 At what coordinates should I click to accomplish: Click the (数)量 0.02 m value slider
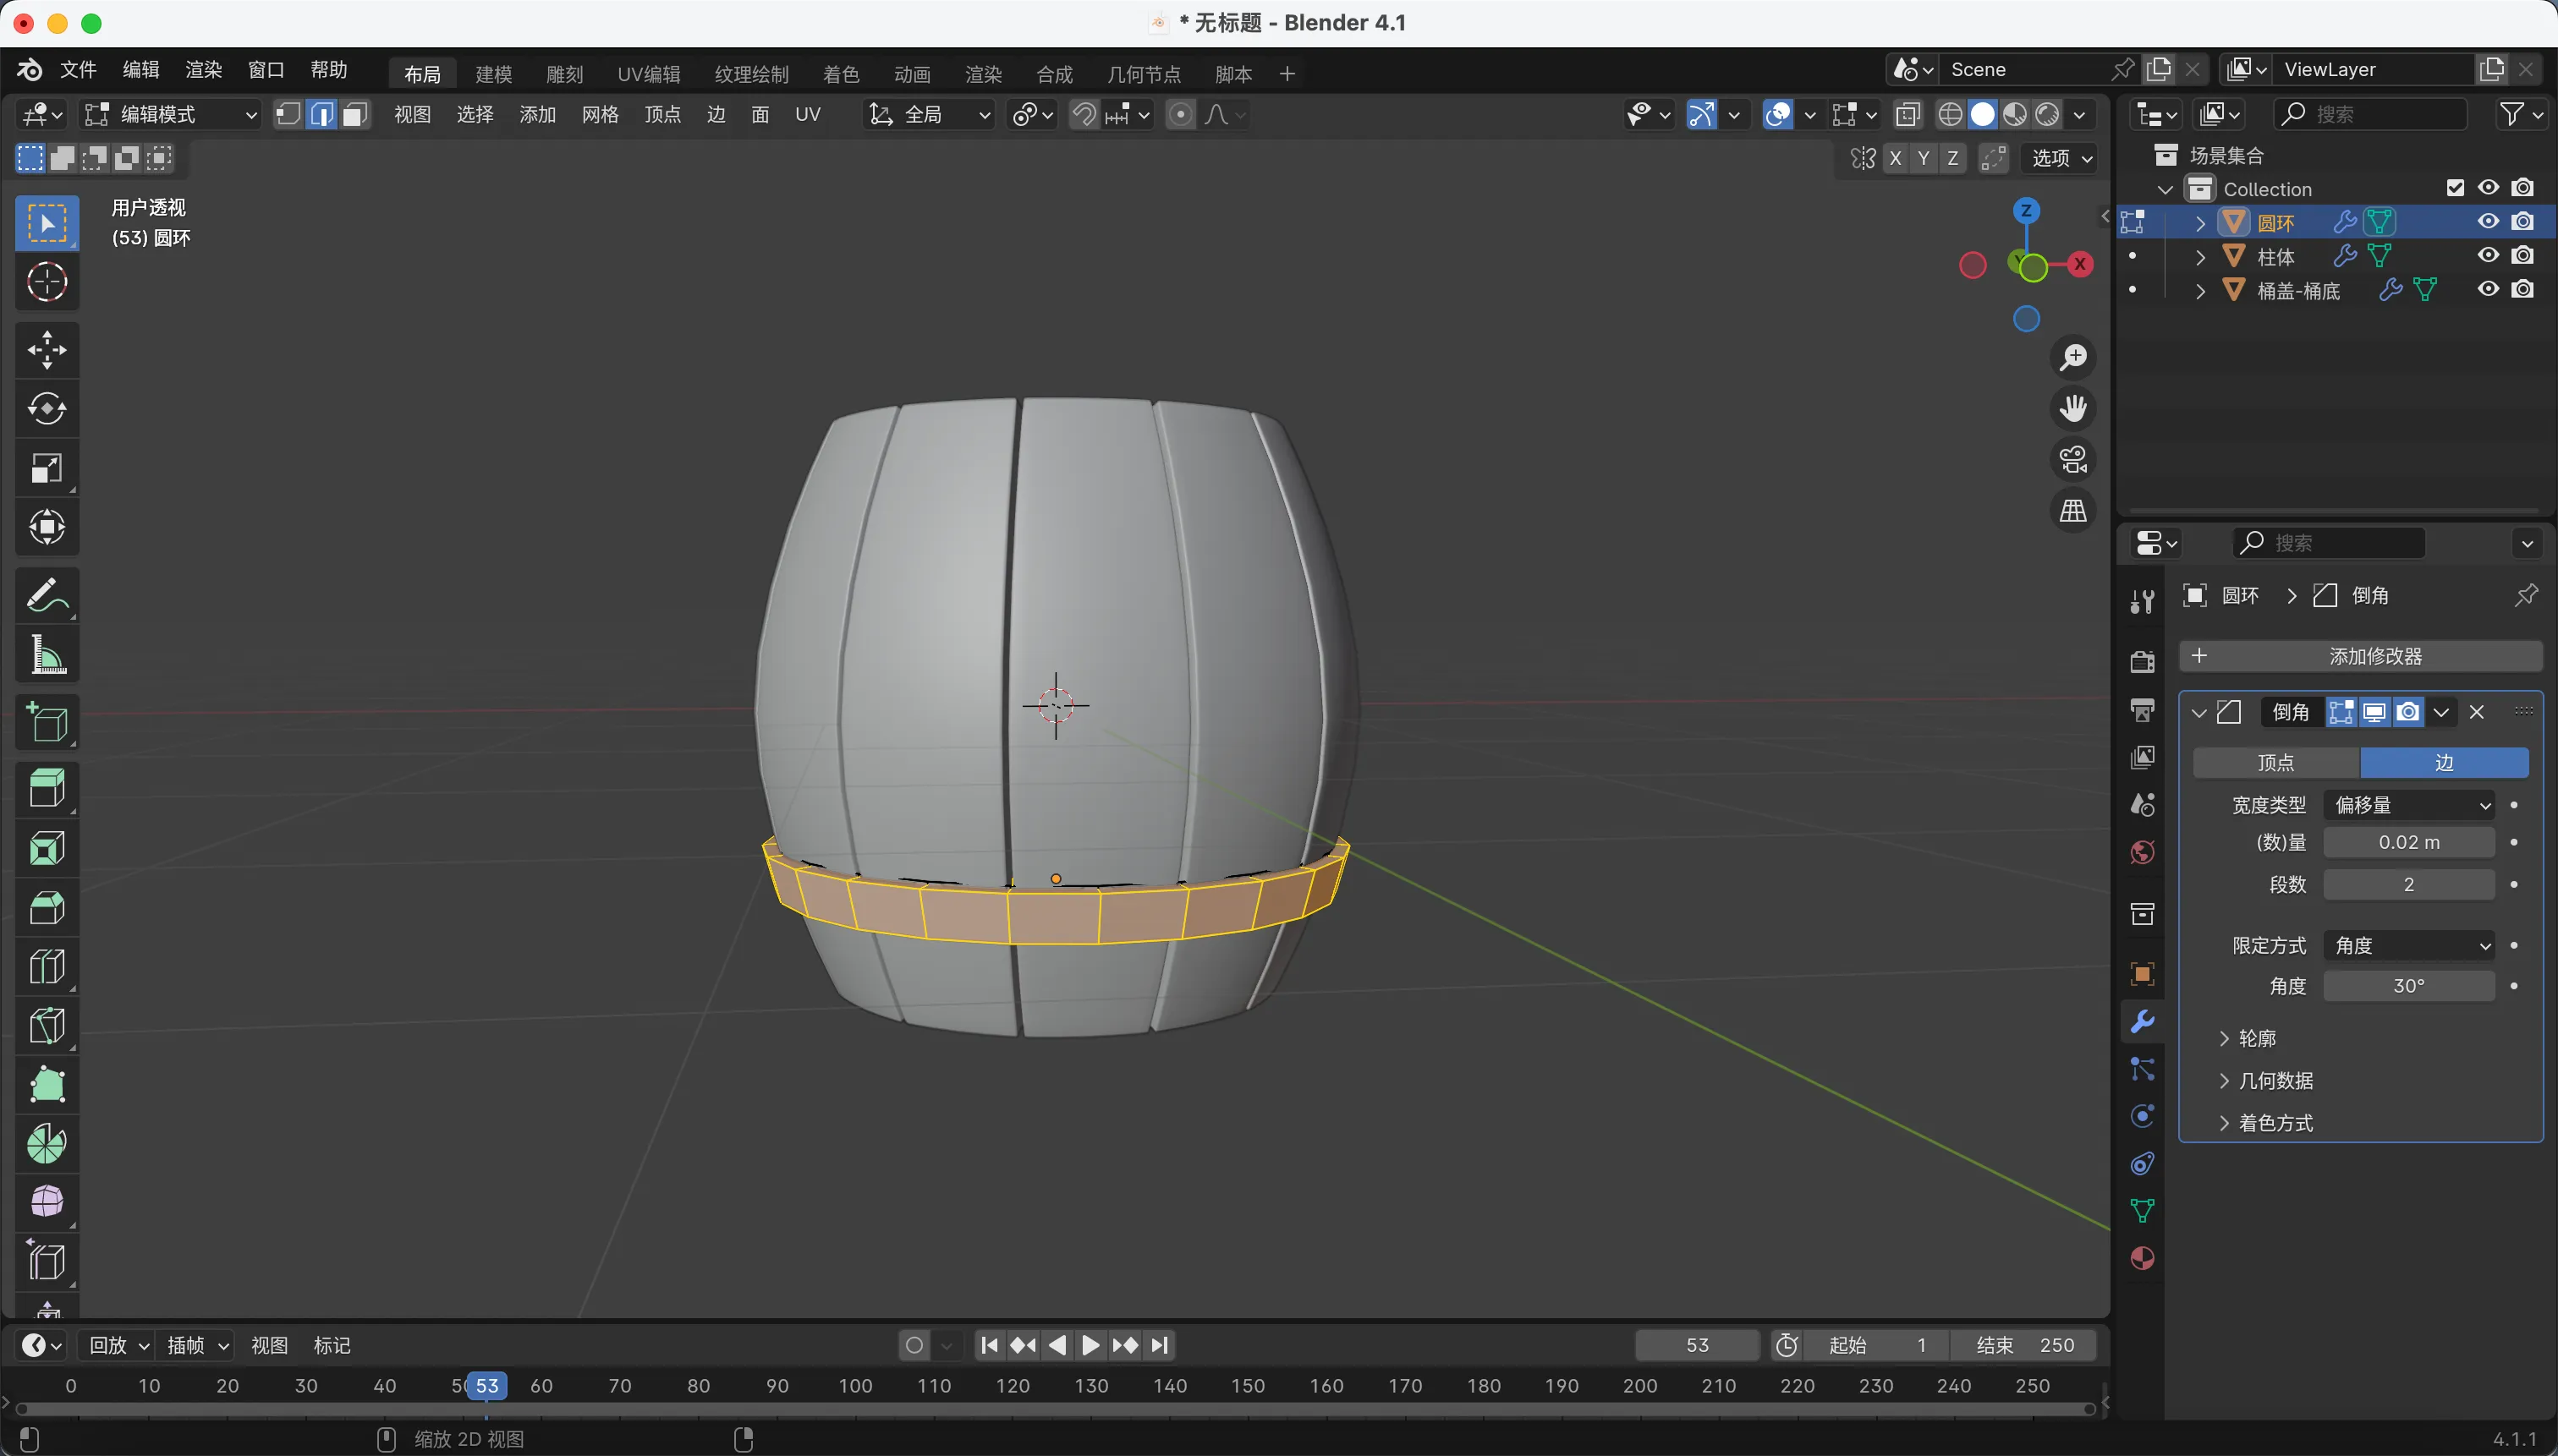pos(2408,843)
